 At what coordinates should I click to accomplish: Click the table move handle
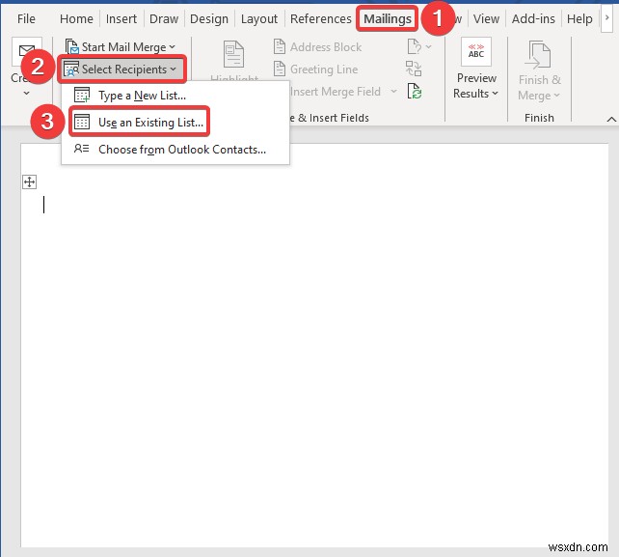click(30, 182)
